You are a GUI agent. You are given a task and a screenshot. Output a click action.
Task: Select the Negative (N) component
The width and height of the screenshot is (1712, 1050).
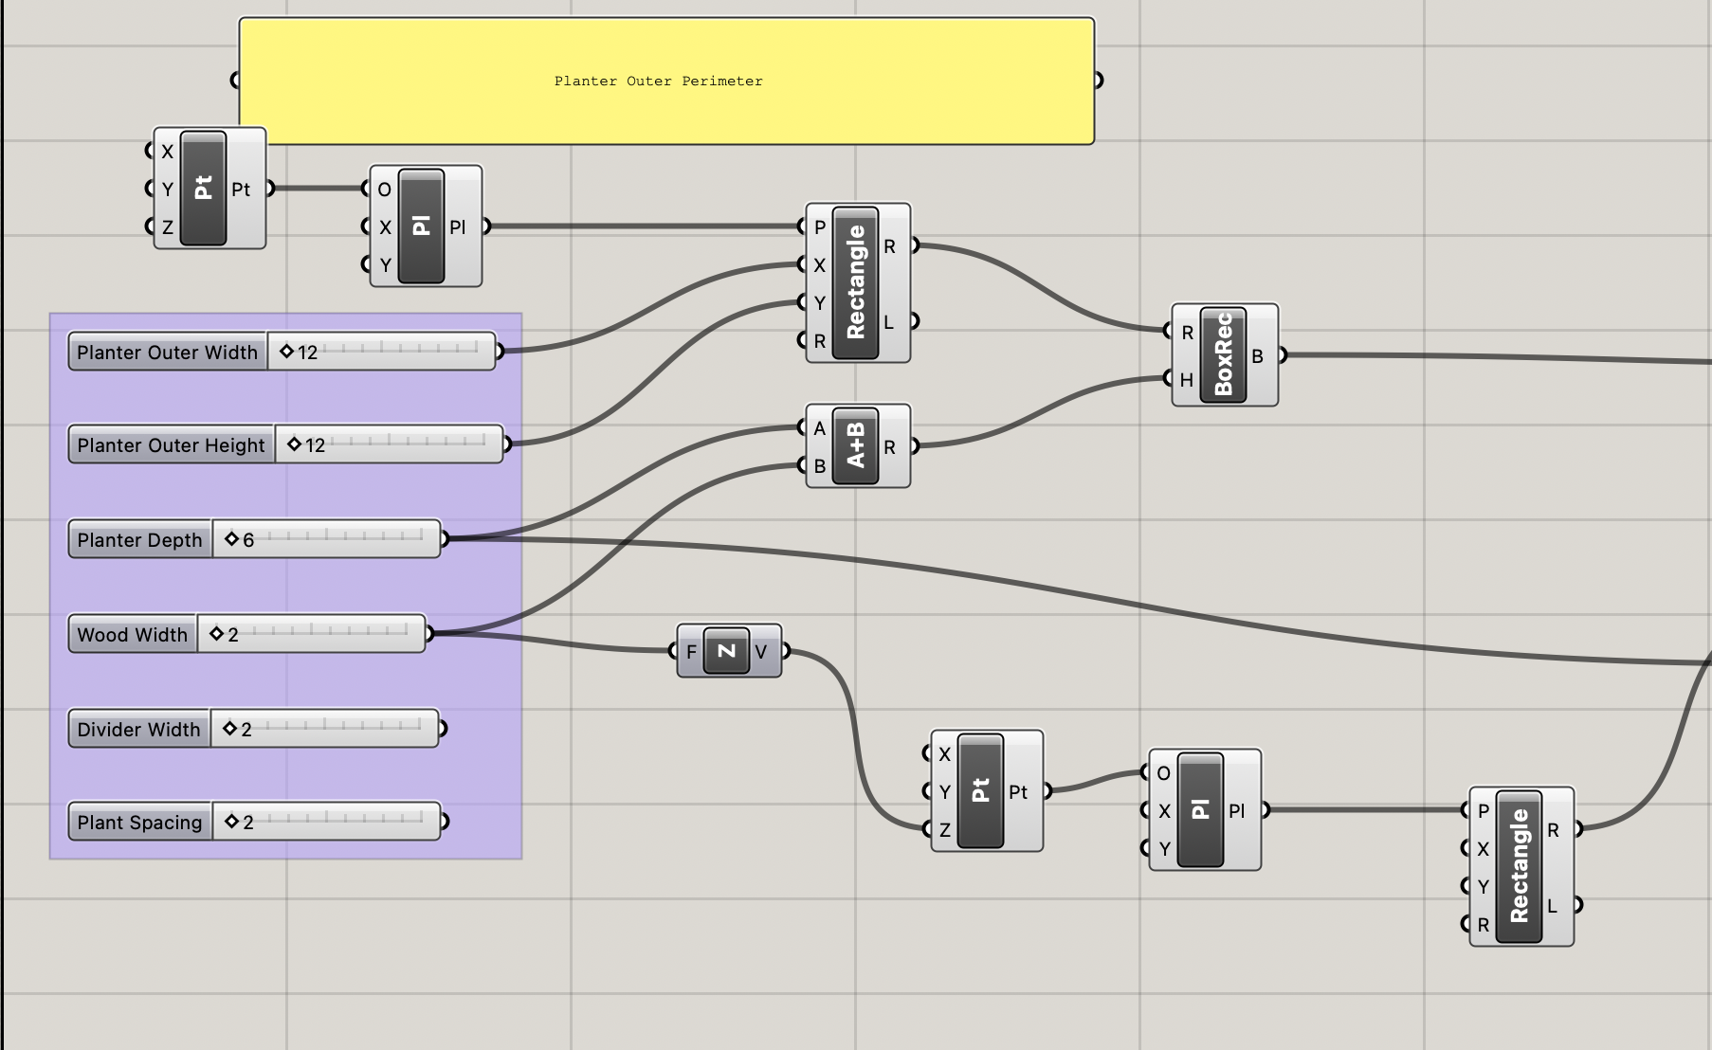(x=727, y=651)
